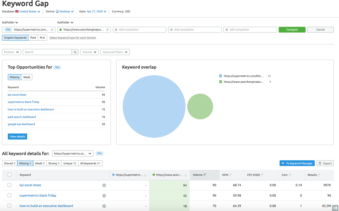Screen dimensions: 339x211
Task: Sort by the KD% column icon
Action: click(231, 175)
